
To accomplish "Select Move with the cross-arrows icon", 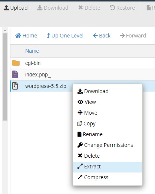I will 108,113.
